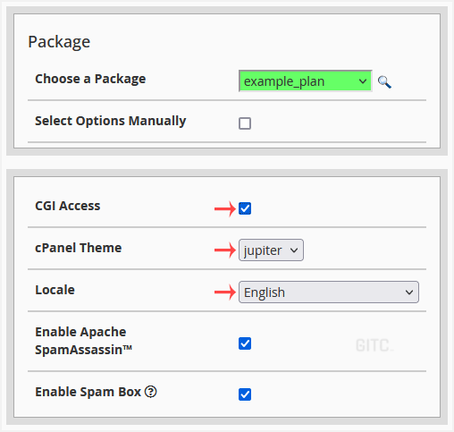Open the cPanel Theme jupiter dropdown

point(271,250)
